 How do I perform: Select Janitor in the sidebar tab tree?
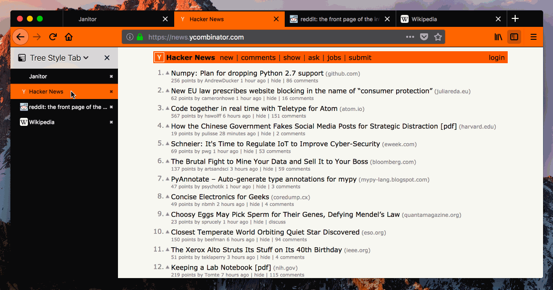click(64, 77)
